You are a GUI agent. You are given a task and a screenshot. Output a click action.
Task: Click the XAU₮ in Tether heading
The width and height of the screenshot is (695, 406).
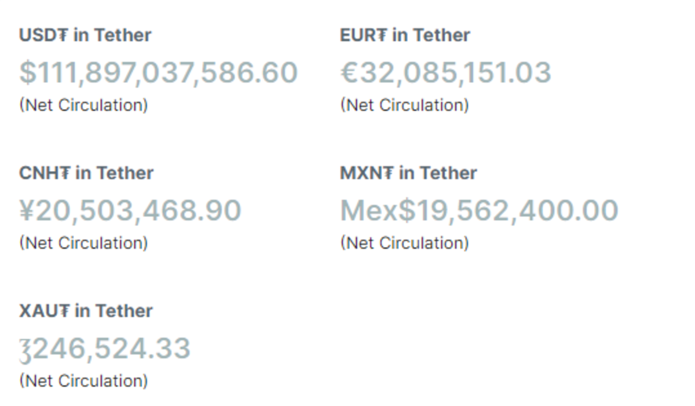(86, 311)
